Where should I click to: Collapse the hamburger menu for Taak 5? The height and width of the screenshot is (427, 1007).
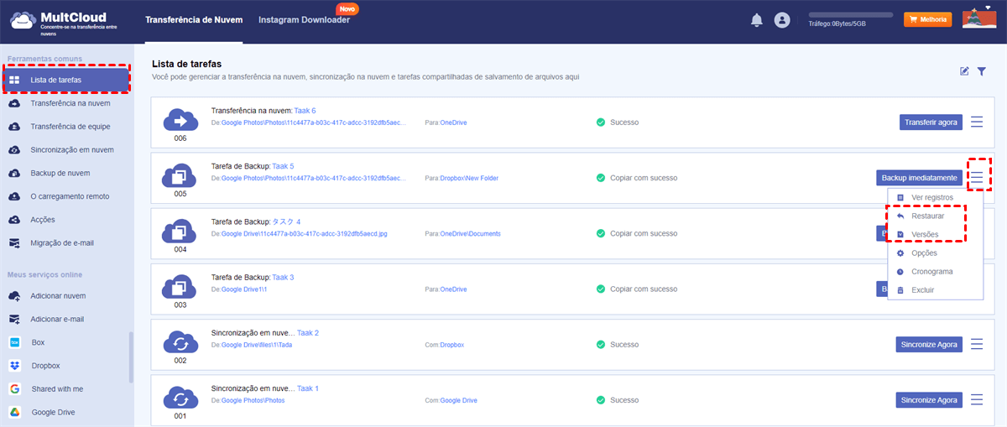(977, 177)
